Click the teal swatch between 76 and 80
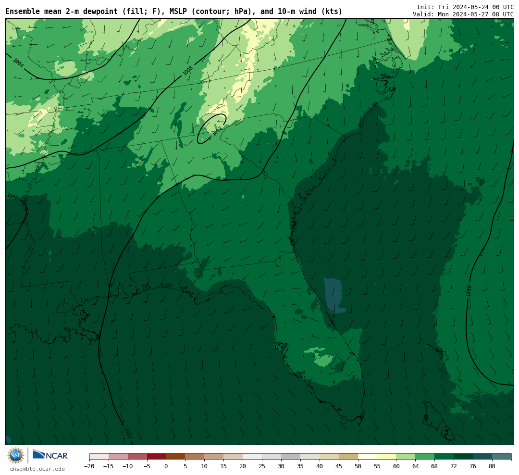Screen dimensions: 519x475 (x=483, y=457)
